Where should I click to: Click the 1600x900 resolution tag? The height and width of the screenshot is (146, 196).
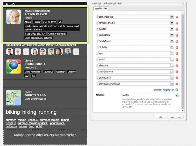click(x=48, y=72)
